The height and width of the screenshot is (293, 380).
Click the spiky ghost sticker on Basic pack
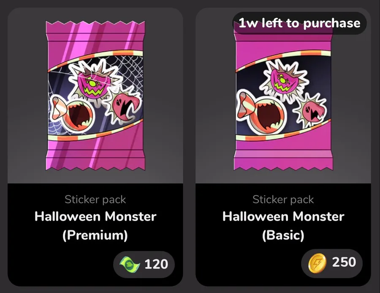[x=312, y=111]
